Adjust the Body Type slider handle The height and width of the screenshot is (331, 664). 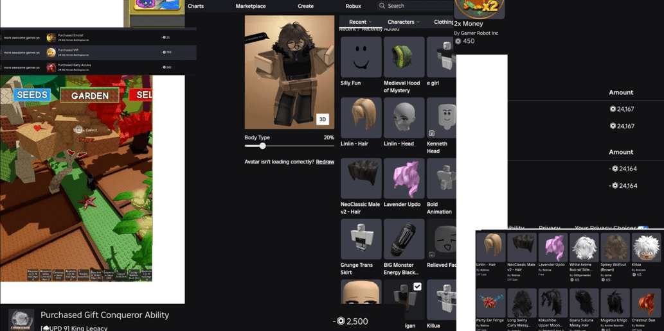click(262, 146)
